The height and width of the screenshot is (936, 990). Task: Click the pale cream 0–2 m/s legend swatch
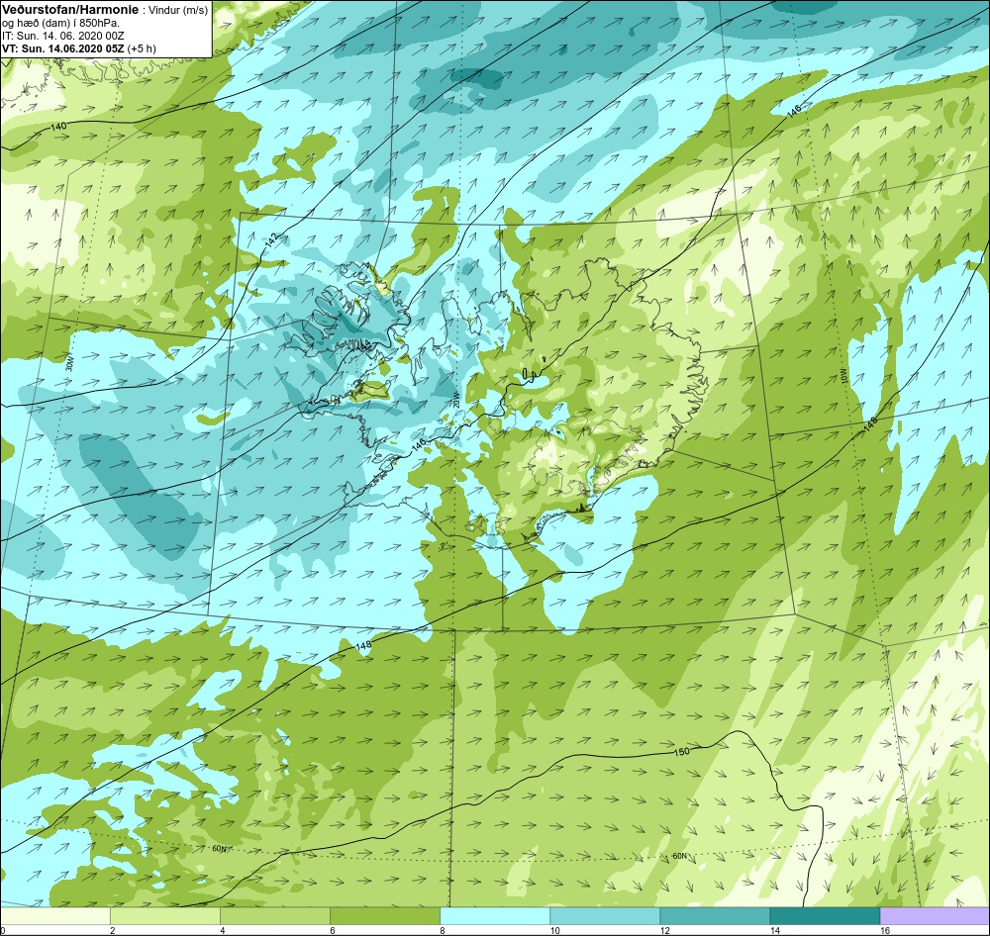tap(54, 916)
